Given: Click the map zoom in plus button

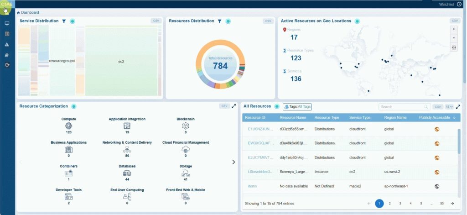Looking at the screenshot, I should [x=453, y=29].
